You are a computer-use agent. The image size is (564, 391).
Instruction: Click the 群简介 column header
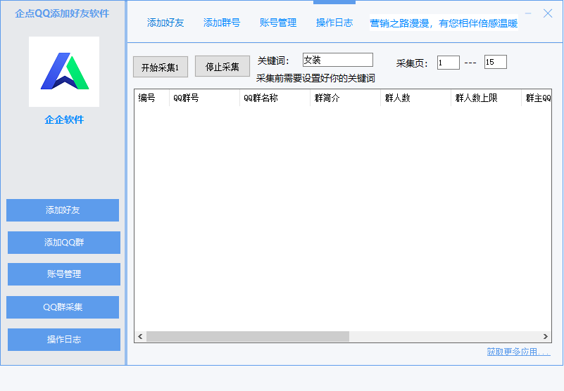tap(345, 98)
